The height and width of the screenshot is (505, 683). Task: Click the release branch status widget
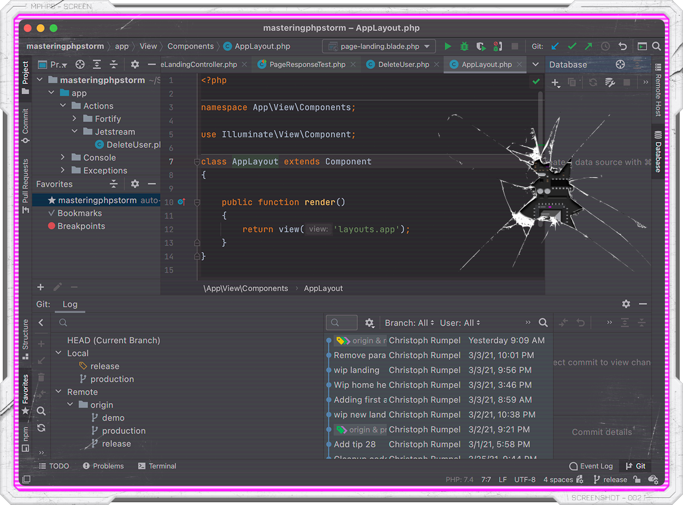pyautogui.click(x=610, y=480)
